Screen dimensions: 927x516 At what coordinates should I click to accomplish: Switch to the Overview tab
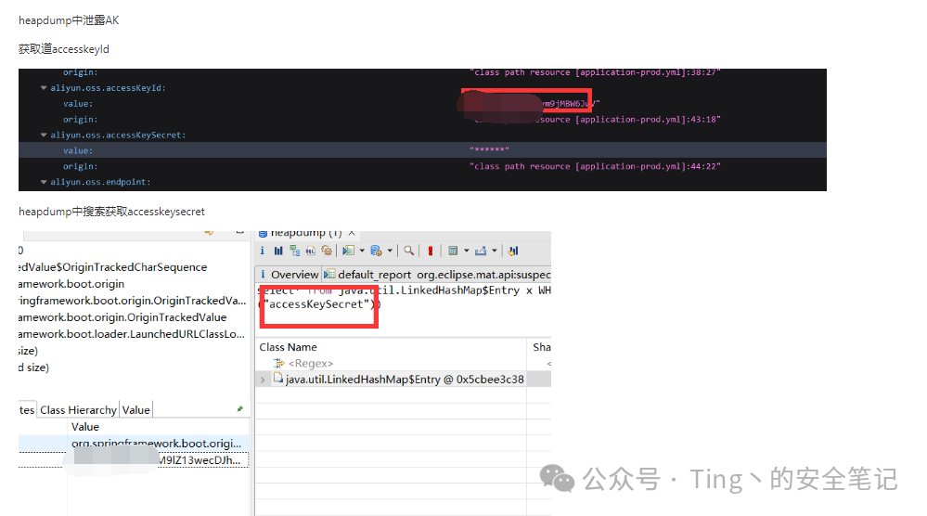[x=289, y=275]
